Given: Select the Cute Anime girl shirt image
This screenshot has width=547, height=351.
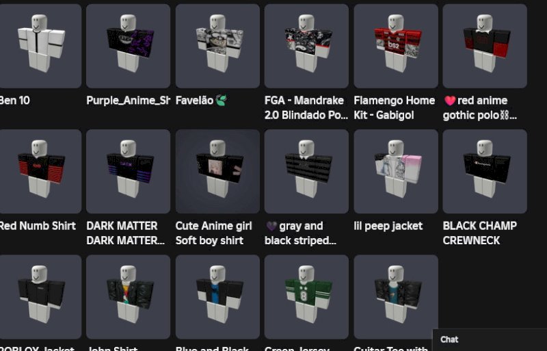Looking at the screenshot, I should [217, 171].
